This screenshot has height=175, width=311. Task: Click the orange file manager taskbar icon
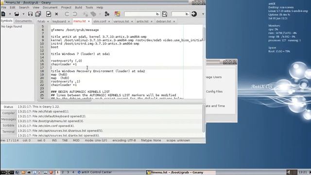(x=23, y=173)
